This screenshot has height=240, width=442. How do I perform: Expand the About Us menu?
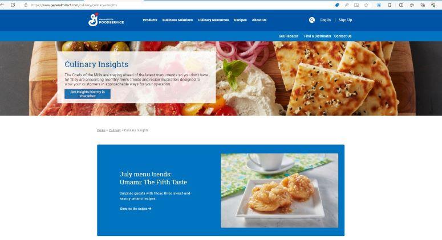click(259, 20)
